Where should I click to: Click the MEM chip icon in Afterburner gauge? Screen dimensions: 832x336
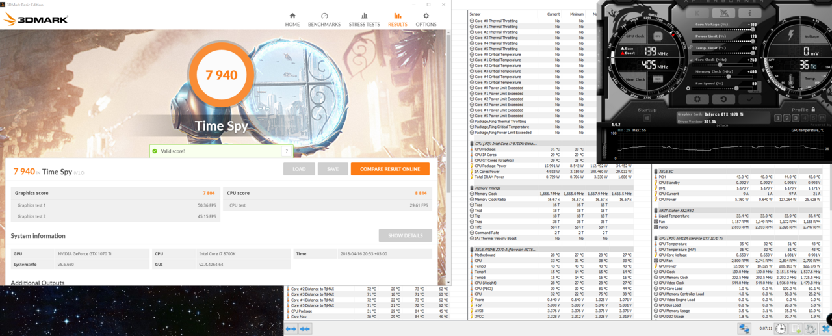pyautogui.click(x=658, y=79)
